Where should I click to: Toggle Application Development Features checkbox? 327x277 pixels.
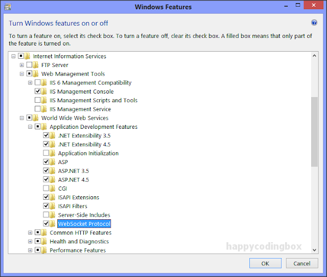(37, 126)
